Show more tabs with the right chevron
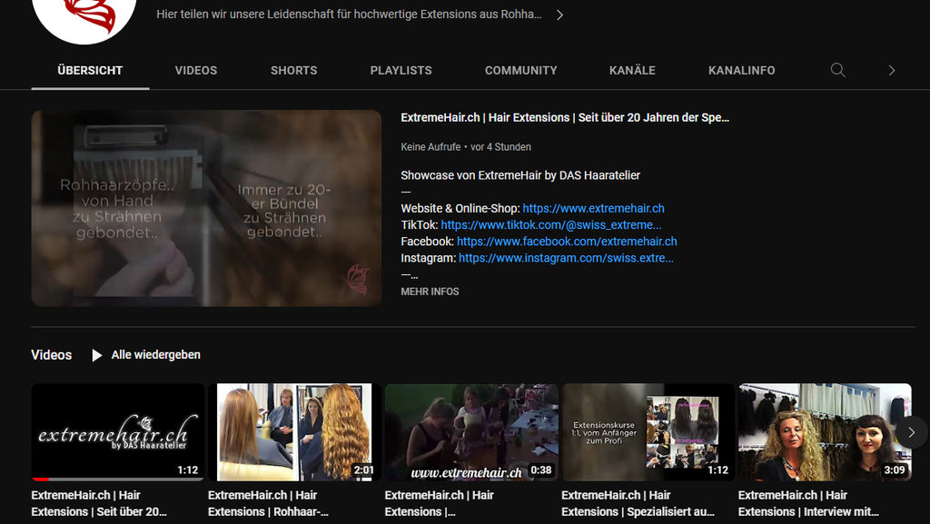 892,70
